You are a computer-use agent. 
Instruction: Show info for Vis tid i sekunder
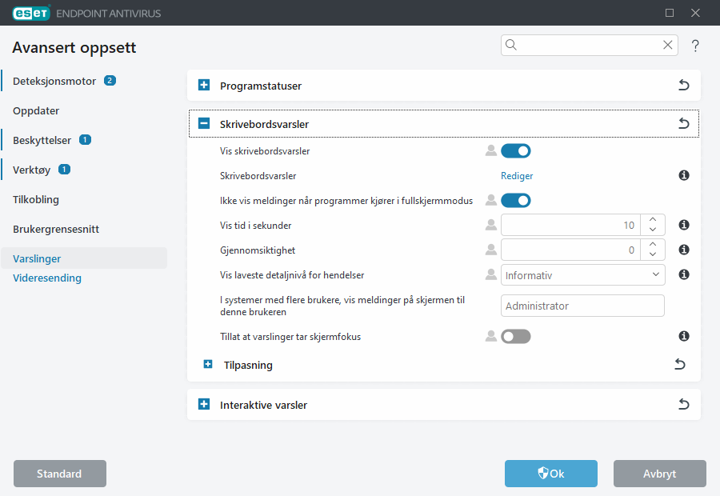[684, 225]
